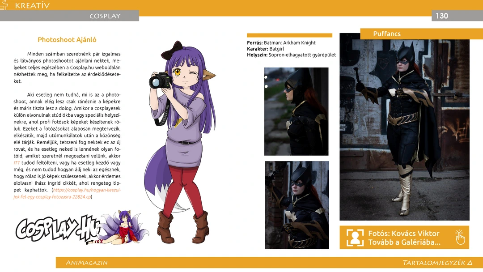The width and height of the screenshot is (483, 272).
Task: Open the lower Batgirl close-up photo
Action: (297, 205)
